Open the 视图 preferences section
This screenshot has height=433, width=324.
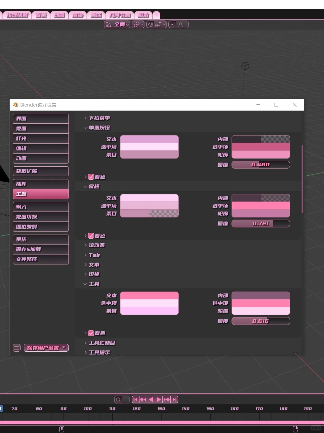coord(41,129)
